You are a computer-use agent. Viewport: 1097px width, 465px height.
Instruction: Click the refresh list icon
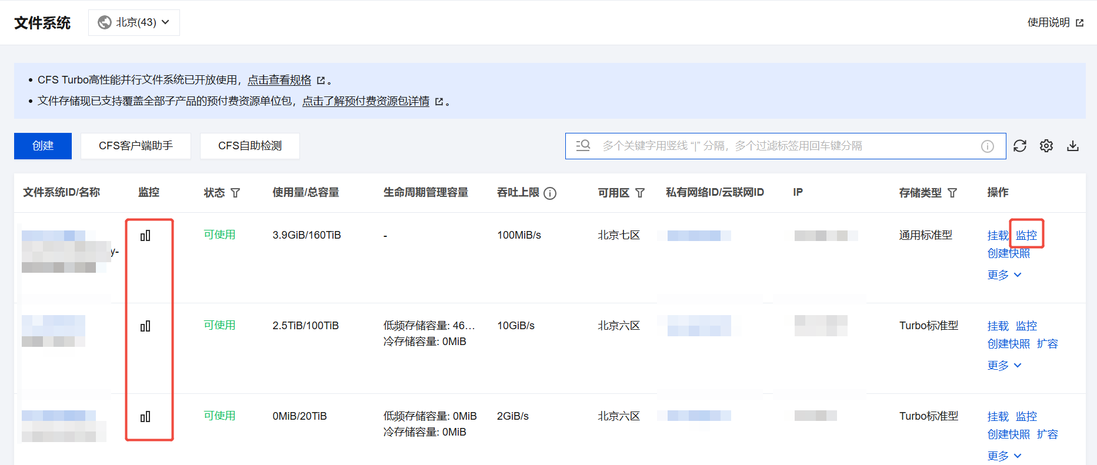coord(1020,146)
